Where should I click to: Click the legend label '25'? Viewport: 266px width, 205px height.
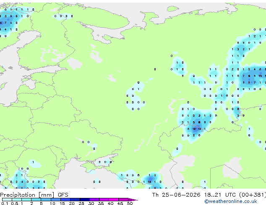81,203
